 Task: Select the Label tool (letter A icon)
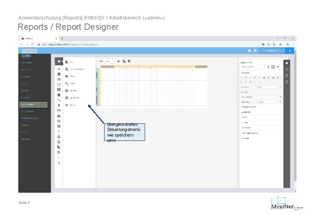point(59,69)
